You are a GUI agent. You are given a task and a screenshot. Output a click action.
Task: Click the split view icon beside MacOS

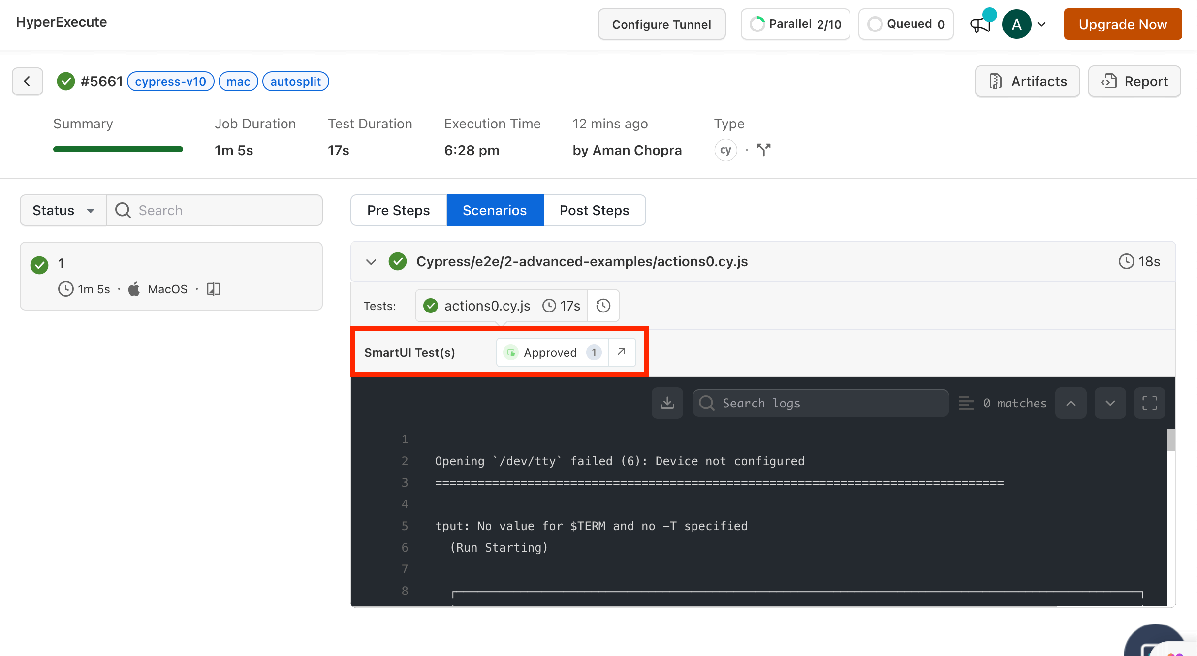[x=214, y=289]
